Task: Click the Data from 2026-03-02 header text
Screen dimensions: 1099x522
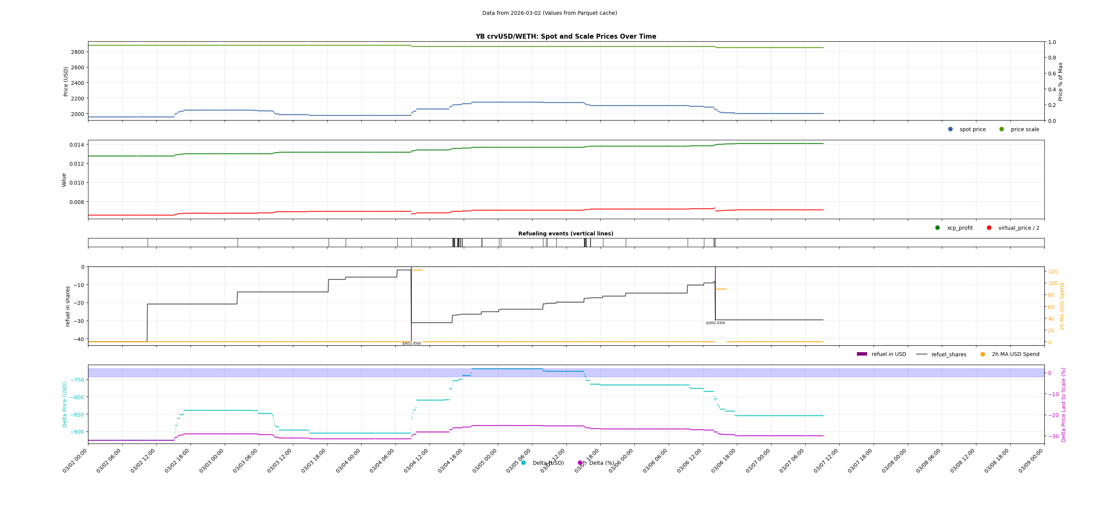Action: coord(549,13)
